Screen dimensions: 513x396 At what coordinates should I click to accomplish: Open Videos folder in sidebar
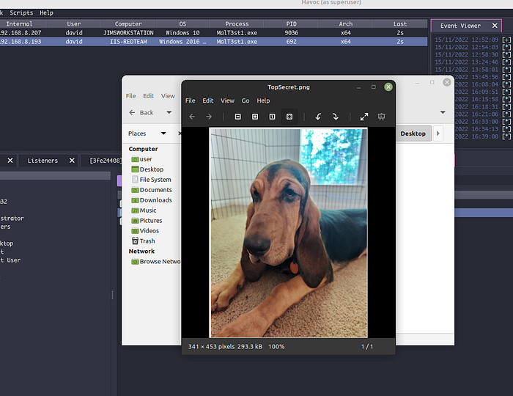tap(145, 231)
